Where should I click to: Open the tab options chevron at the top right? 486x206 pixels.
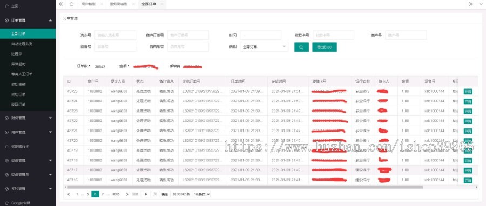481,4
